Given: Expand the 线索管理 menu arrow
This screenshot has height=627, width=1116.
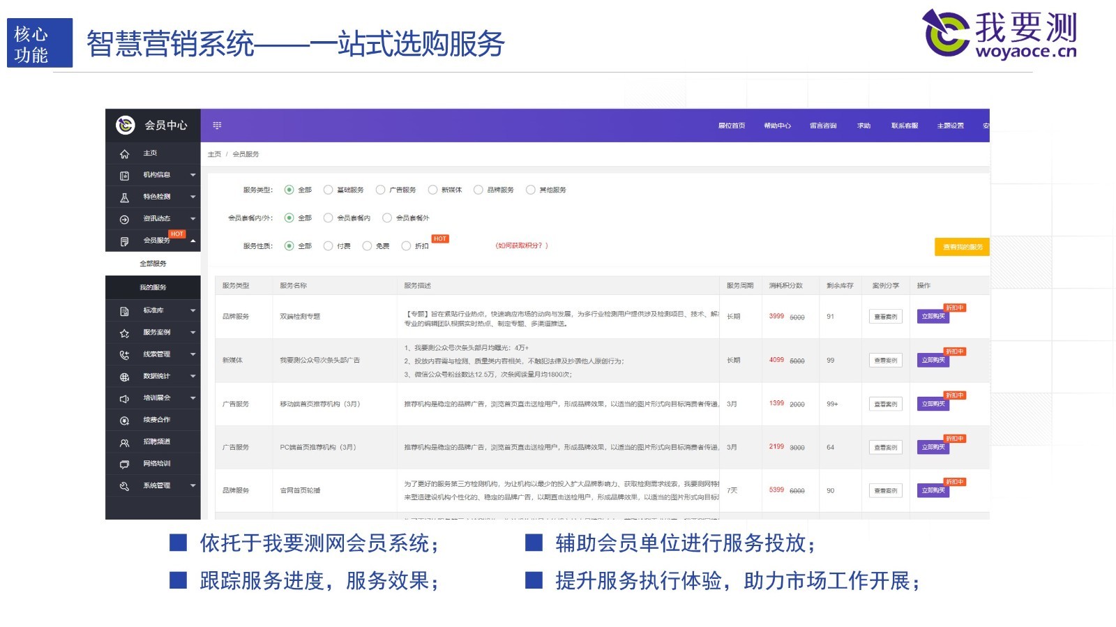Looking at the screenshot, I should (x=193, y=354).
